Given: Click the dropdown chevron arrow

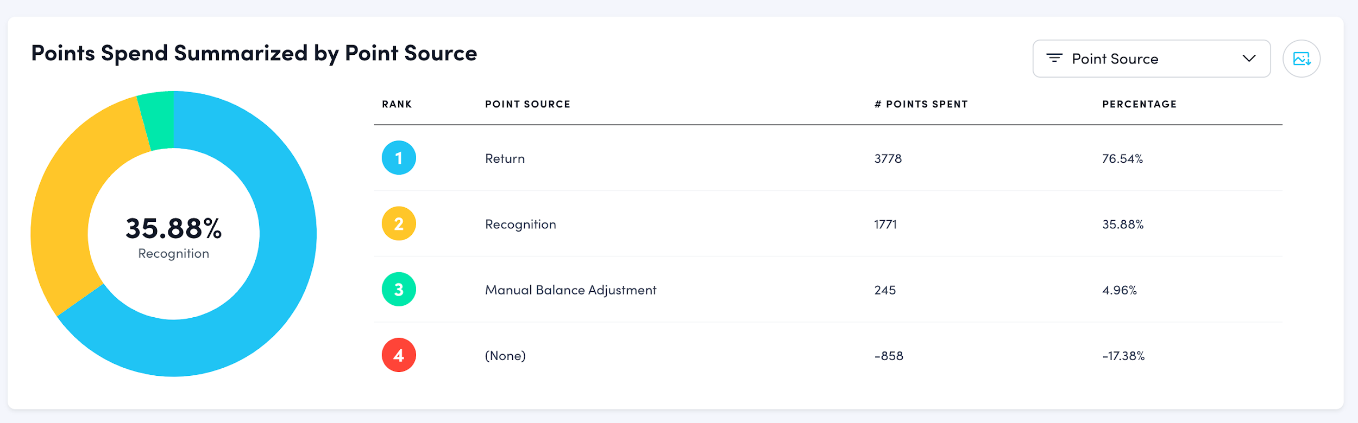Looking at the screenshot, I should click(x=1249, y=59).
